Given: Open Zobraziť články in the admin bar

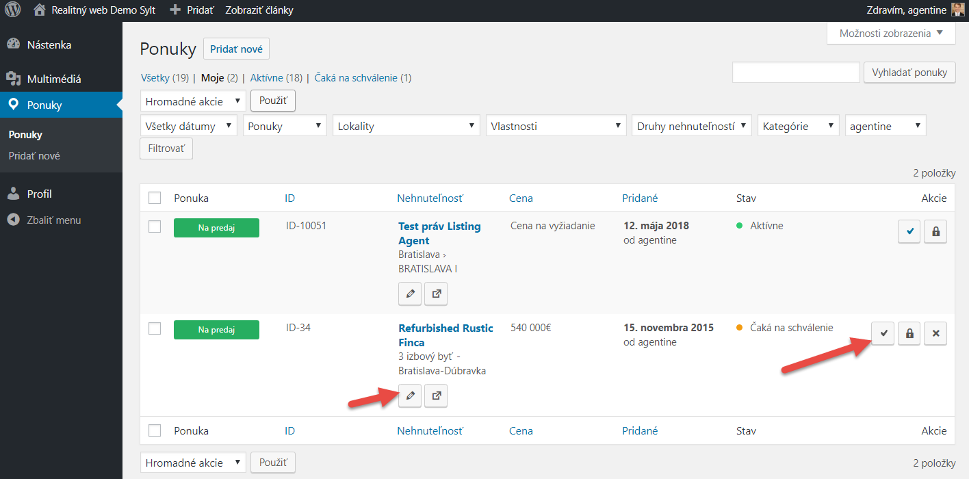Looking at the screenshot, I should [x=259, y=10].
